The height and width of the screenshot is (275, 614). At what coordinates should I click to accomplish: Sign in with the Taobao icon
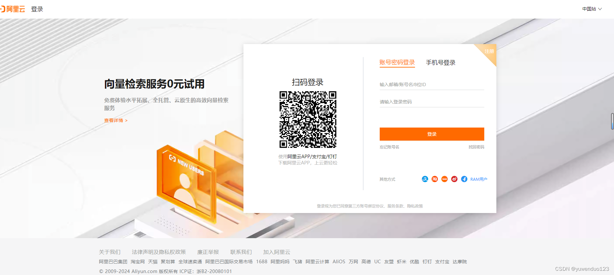[435, 179]
